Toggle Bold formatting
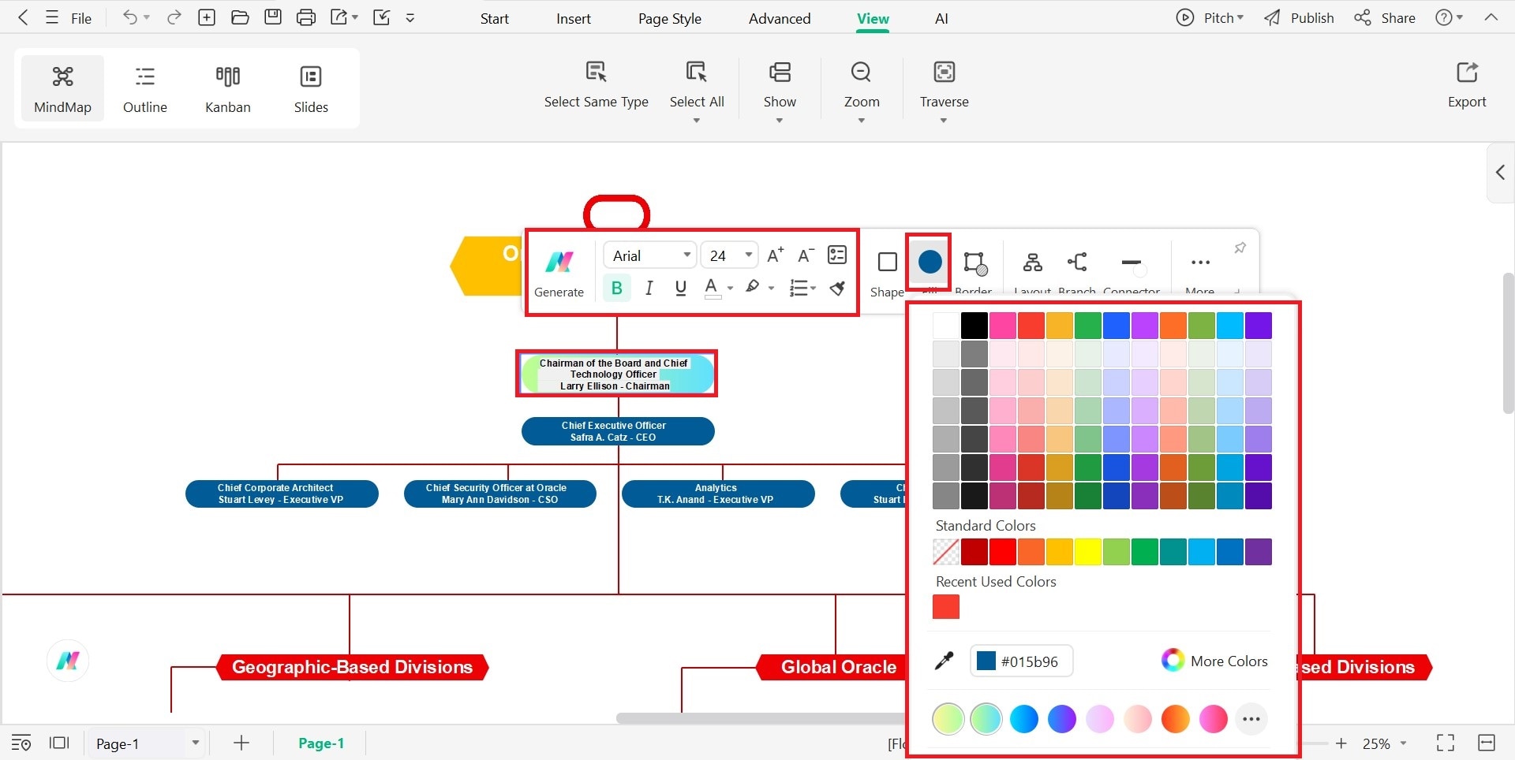1515x760 pixels. tap(617, 288)
